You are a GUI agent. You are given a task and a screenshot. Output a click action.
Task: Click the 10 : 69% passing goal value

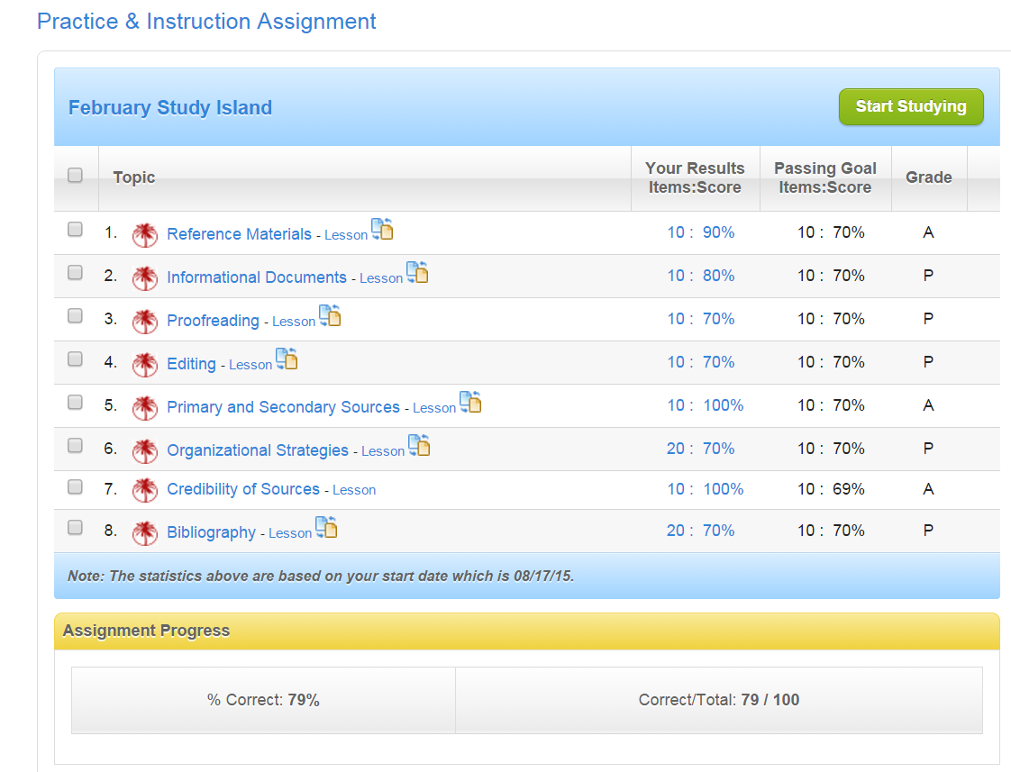pyautogui.click(x=831, y=489)
